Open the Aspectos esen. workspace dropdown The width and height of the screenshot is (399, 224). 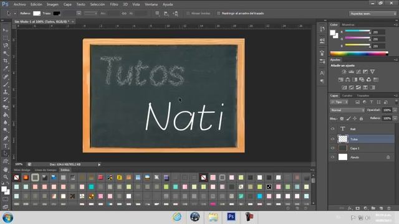tap(373, 14)
